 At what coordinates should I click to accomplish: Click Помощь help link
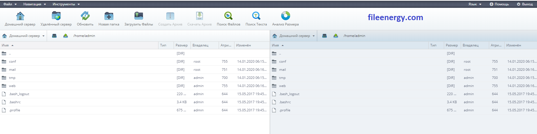click(x=499, y=4)
